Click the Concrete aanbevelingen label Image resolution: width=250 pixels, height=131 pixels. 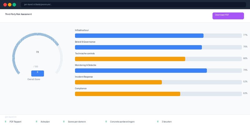click(x=122, y=122)
